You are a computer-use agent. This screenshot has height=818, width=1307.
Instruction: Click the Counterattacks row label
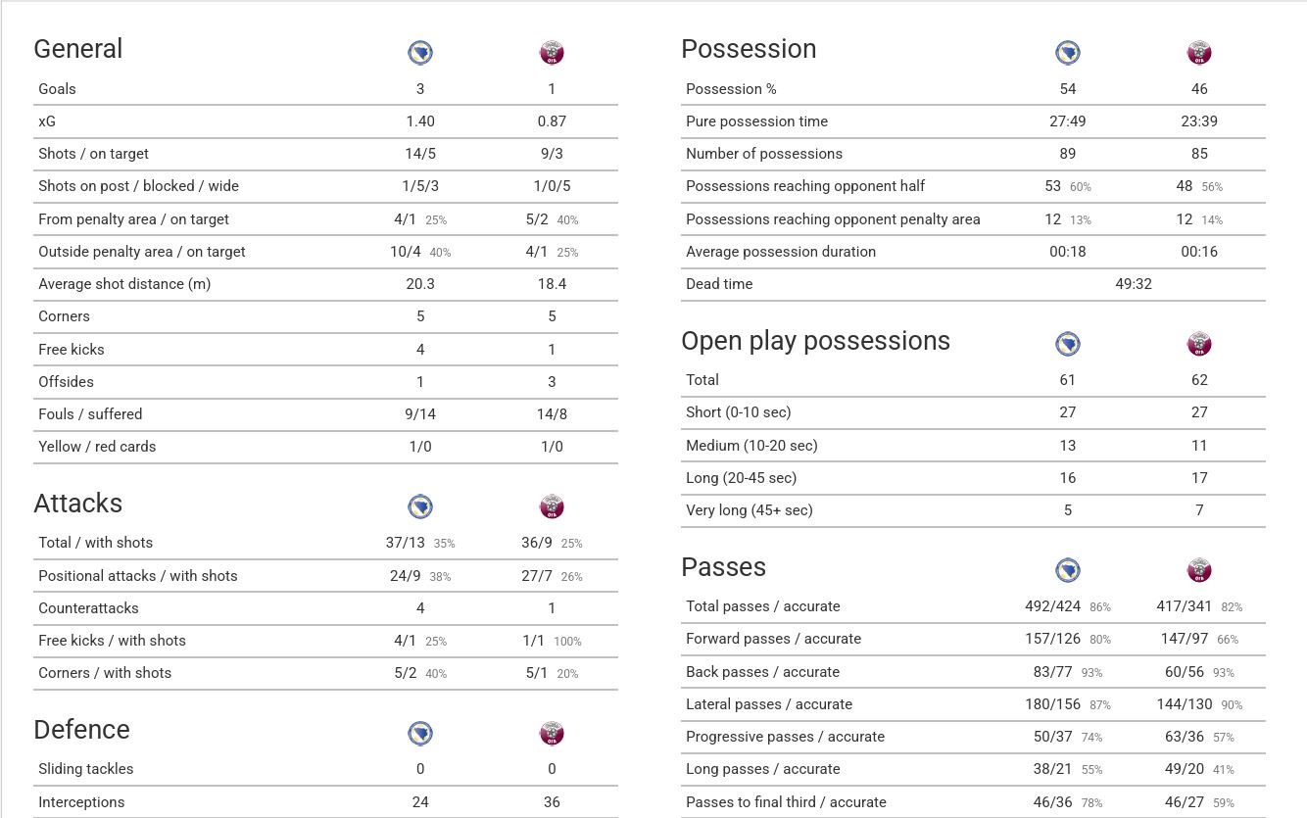(88, 608)
